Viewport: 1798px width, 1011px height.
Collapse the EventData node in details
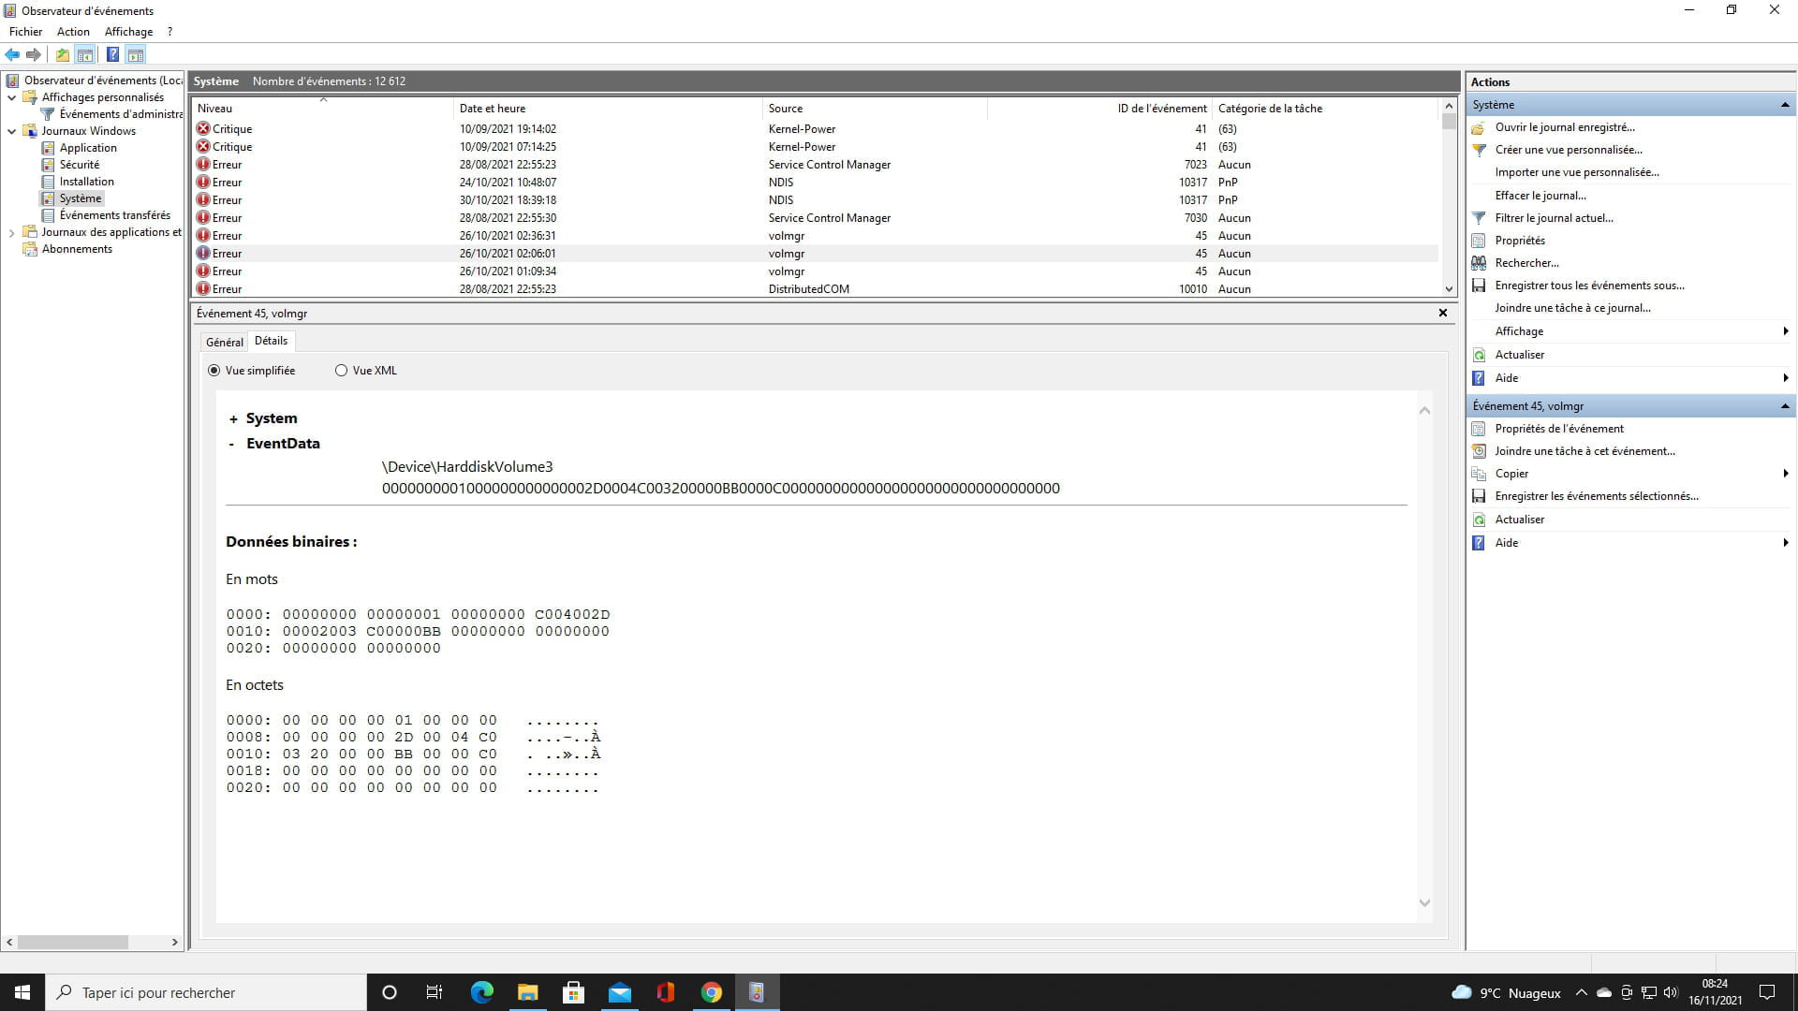coord(231,444)
